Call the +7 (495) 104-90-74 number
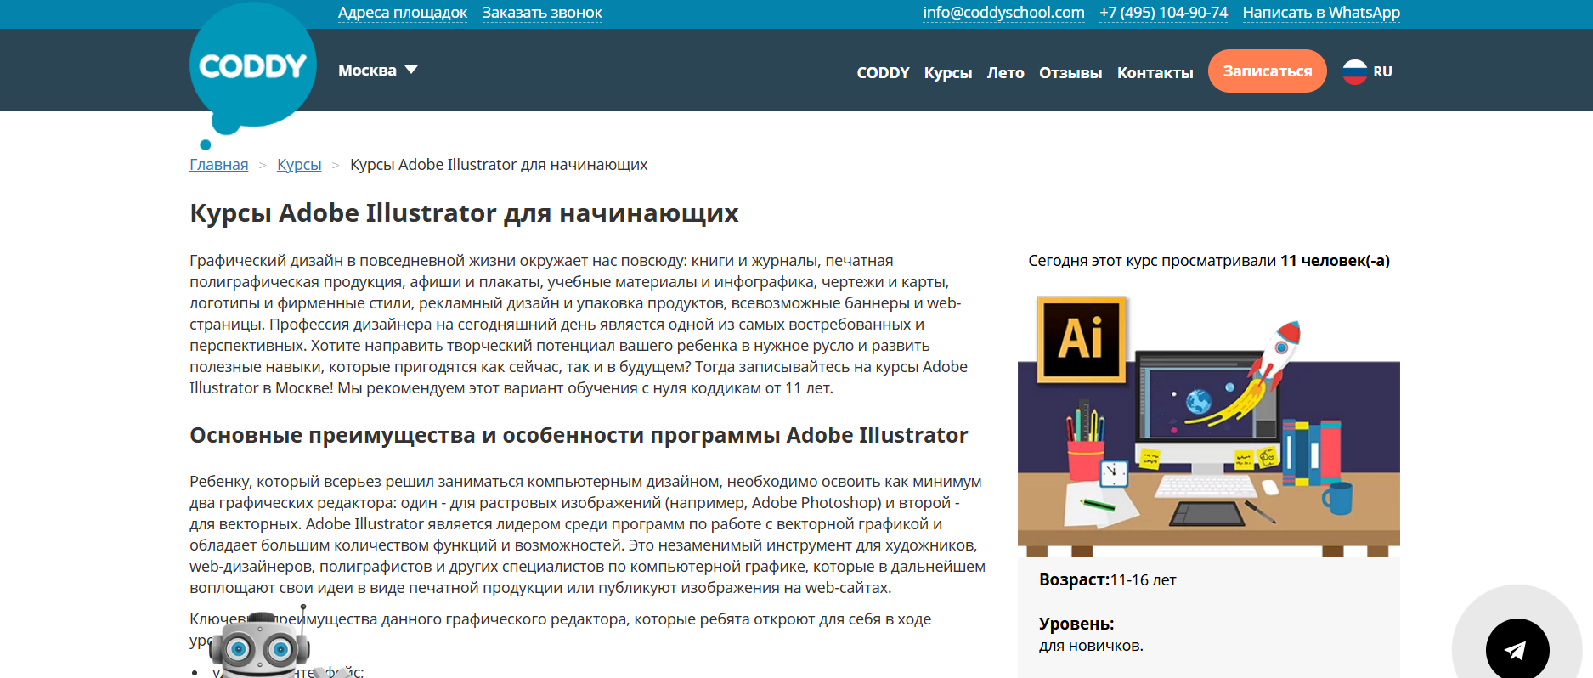Viewport: 1593px width, 678px height. point(1163,13)
